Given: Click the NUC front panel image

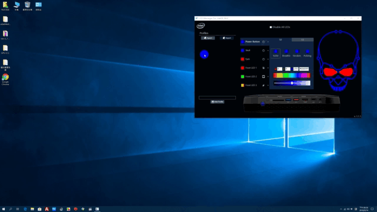Looking at the screenshot, I should coord(292,103).
